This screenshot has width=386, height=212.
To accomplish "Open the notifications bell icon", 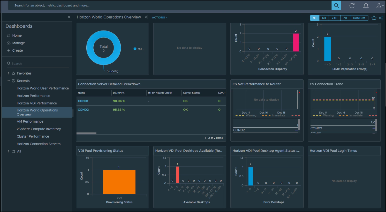I will (x=366, y=5).
